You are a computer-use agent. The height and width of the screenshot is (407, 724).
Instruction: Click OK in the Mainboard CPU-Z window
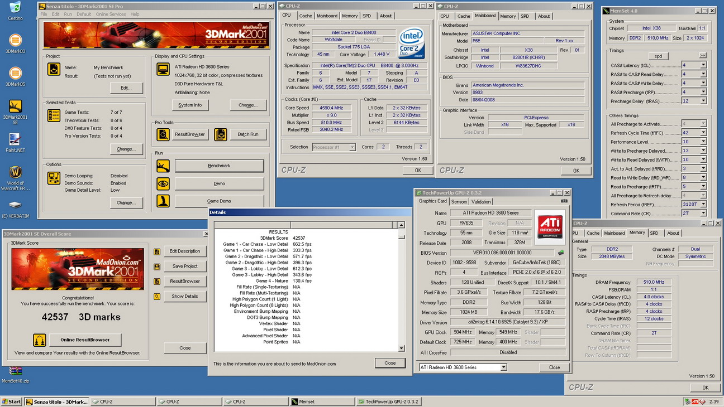(x=576, y=171)
